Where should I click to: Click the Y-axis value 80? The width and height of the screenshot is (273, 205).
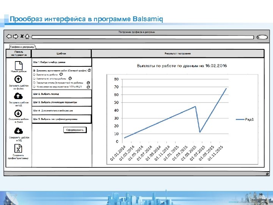click(x=116, y=79)
